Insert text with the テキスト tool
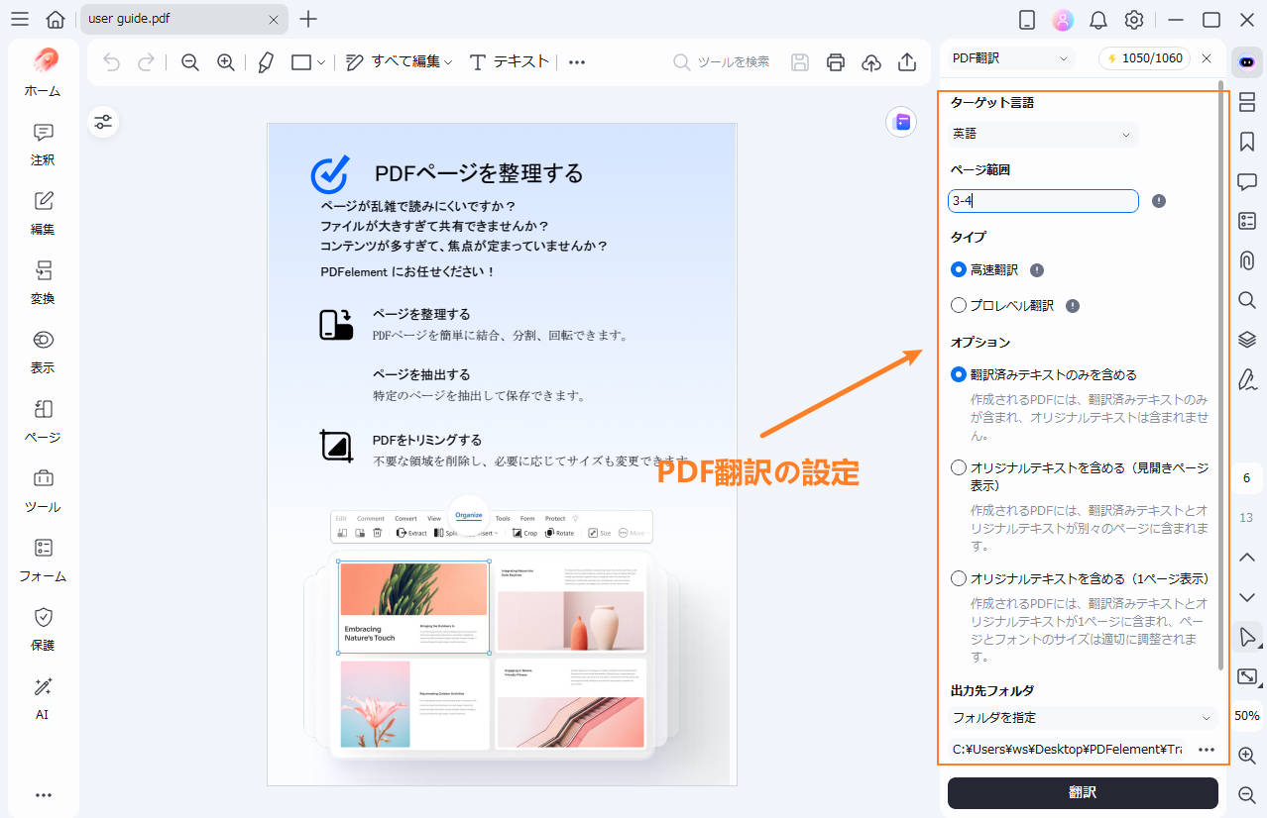 (x=509, y=60)
